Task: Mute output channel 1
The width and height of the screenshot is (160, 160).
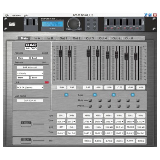Action: coord(90,100)
